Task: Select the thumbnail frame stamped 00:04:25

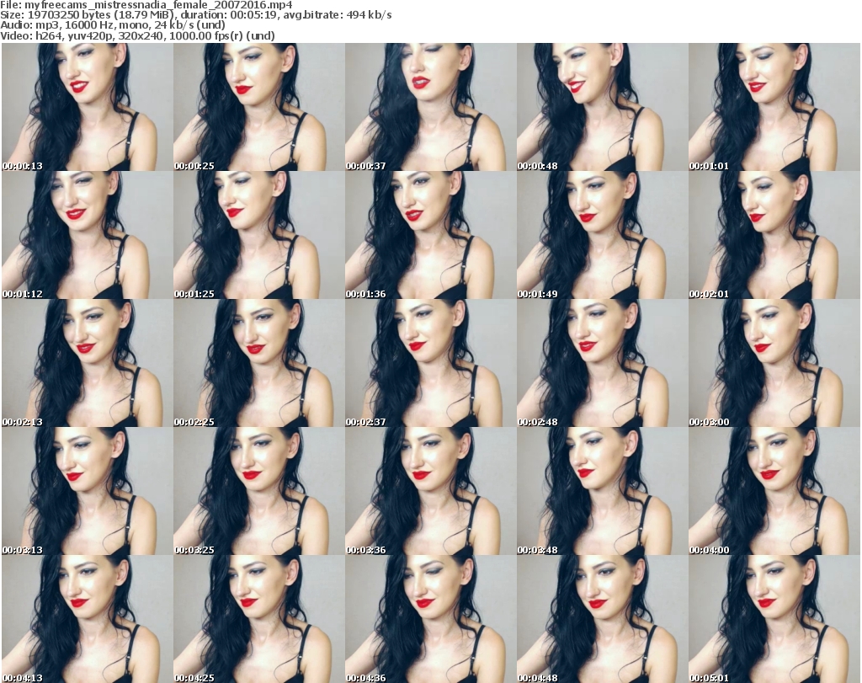Action: [259, 619]
